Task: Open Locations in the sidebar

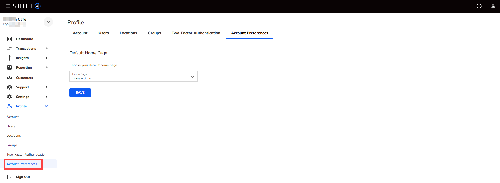Action: [14, 136]
